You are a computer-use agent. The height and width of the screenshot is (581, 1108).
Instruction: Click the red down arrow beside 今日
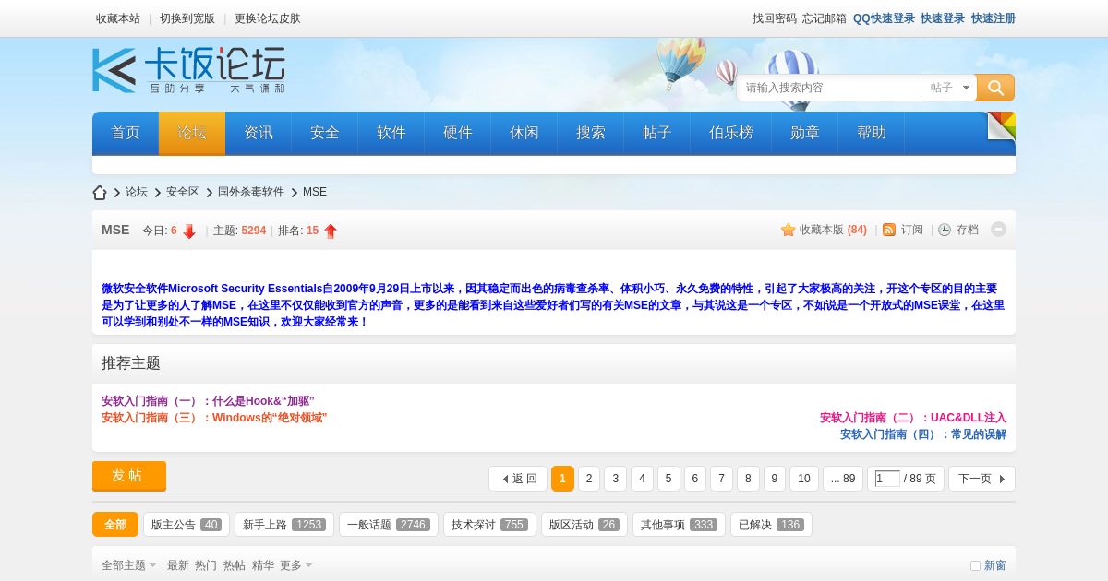pyautogui.click(x=189, y=231)
